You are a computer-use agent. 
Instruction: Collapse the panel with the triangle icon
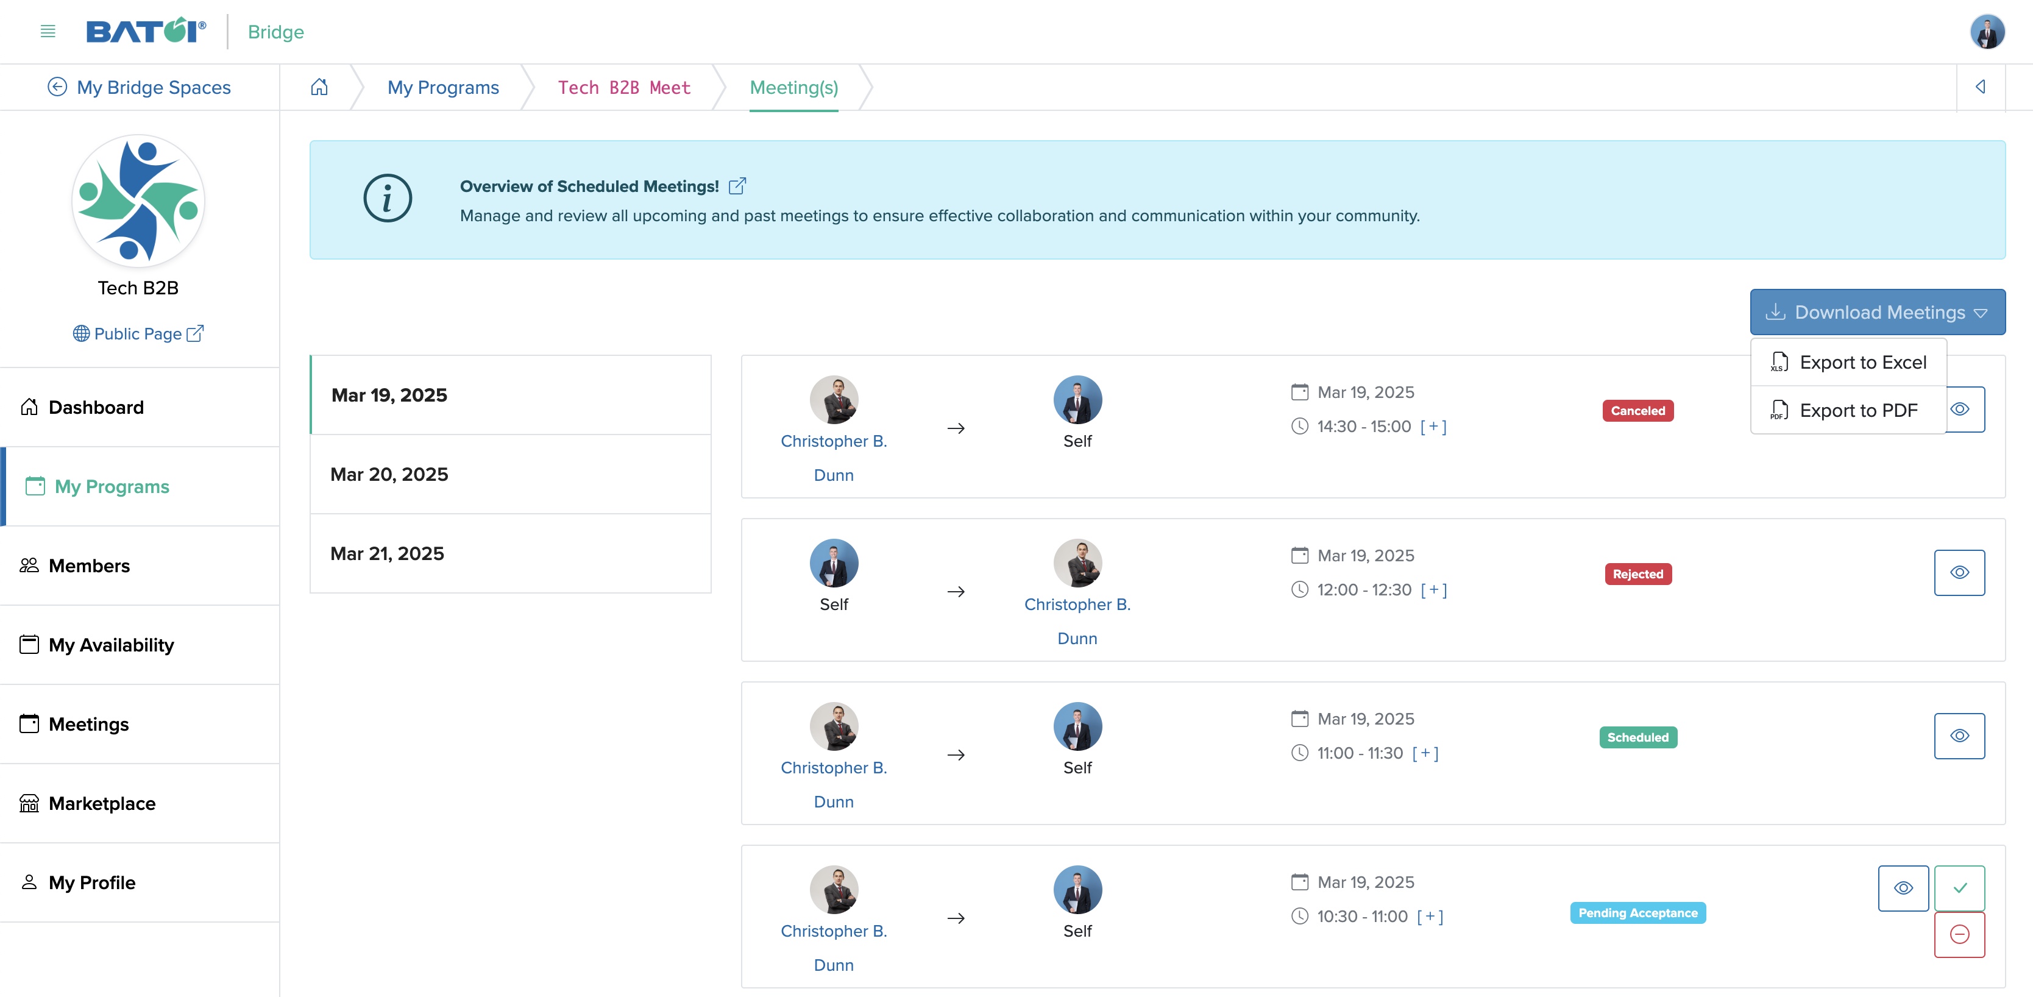point(1980,87)
